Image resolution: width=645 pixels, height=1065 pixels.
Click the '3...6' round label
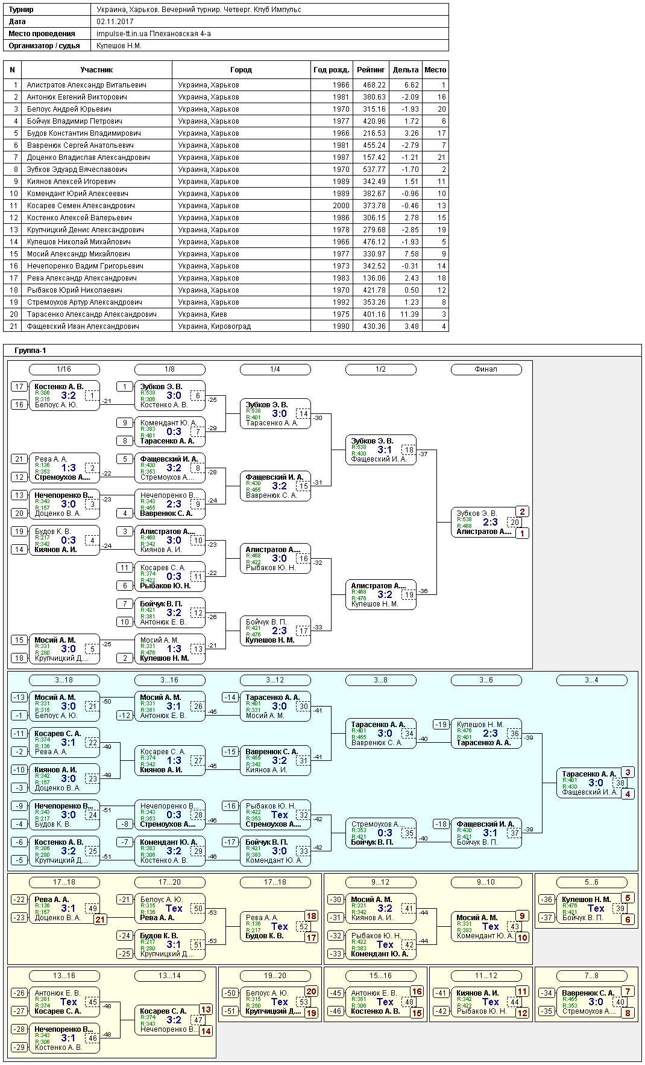pos(486,680)
